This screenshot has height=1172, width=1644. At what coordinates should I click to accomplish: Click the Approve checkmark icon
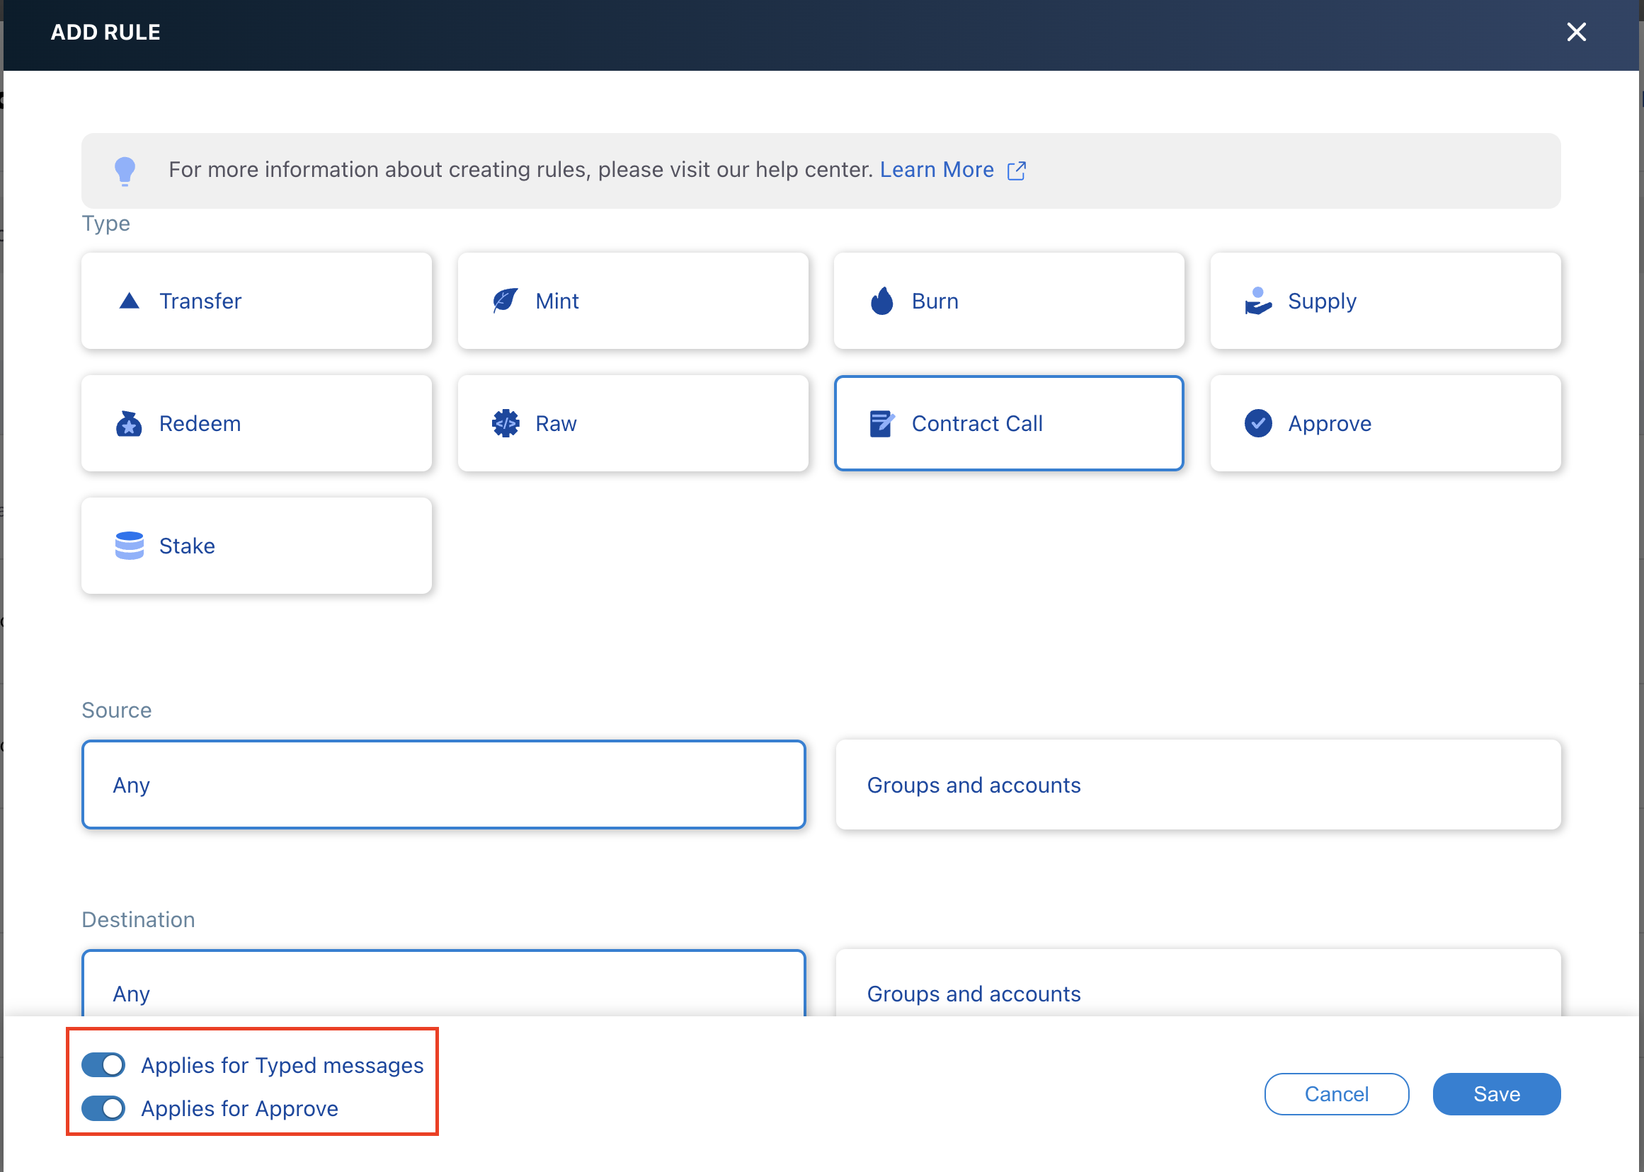[x=1257, y=424]
